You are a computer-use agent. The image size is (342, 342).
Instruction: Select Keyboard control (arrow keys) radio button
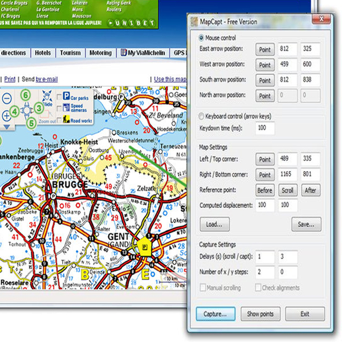(201, 116)
